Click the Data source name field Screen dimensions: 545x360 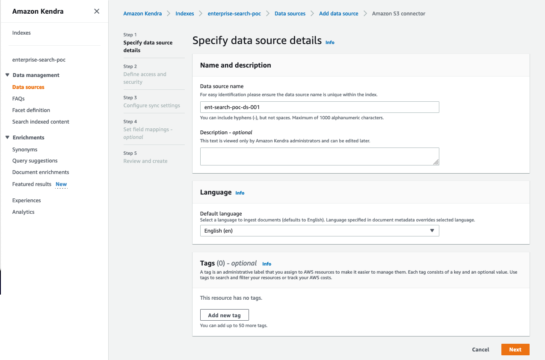tap(320, 107)
